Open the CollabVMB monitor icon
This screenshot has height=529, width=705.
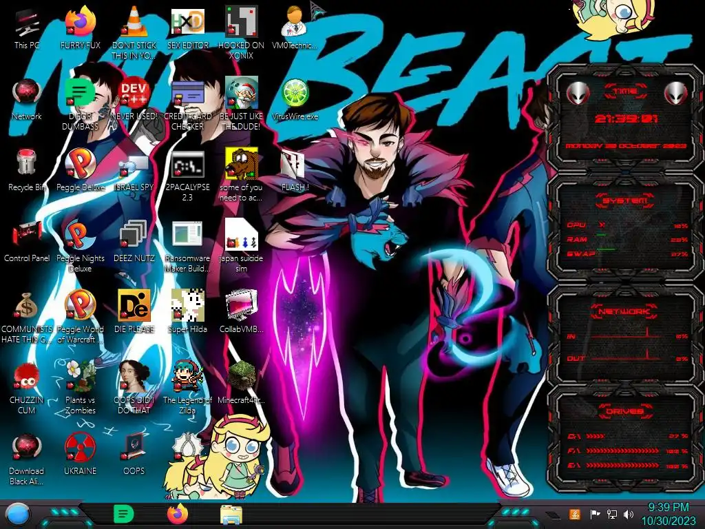[241, 306]
